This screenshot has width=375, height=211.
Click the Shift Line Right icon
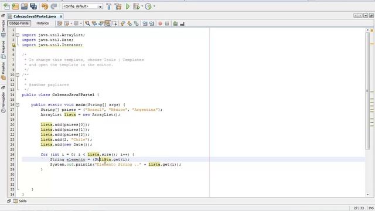(x=152, y=23)
